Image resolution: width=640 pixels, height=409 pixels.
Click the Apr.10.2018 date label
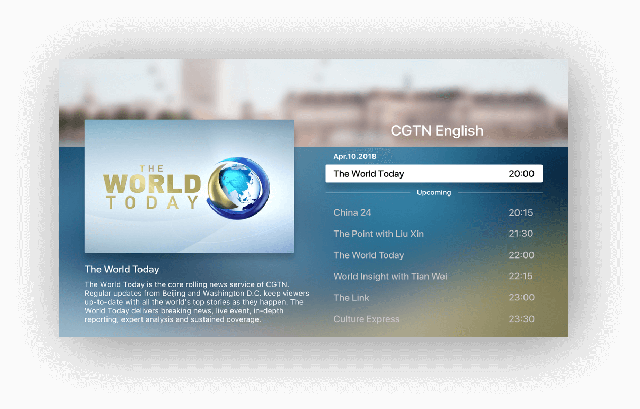click(x=355, y=157)
